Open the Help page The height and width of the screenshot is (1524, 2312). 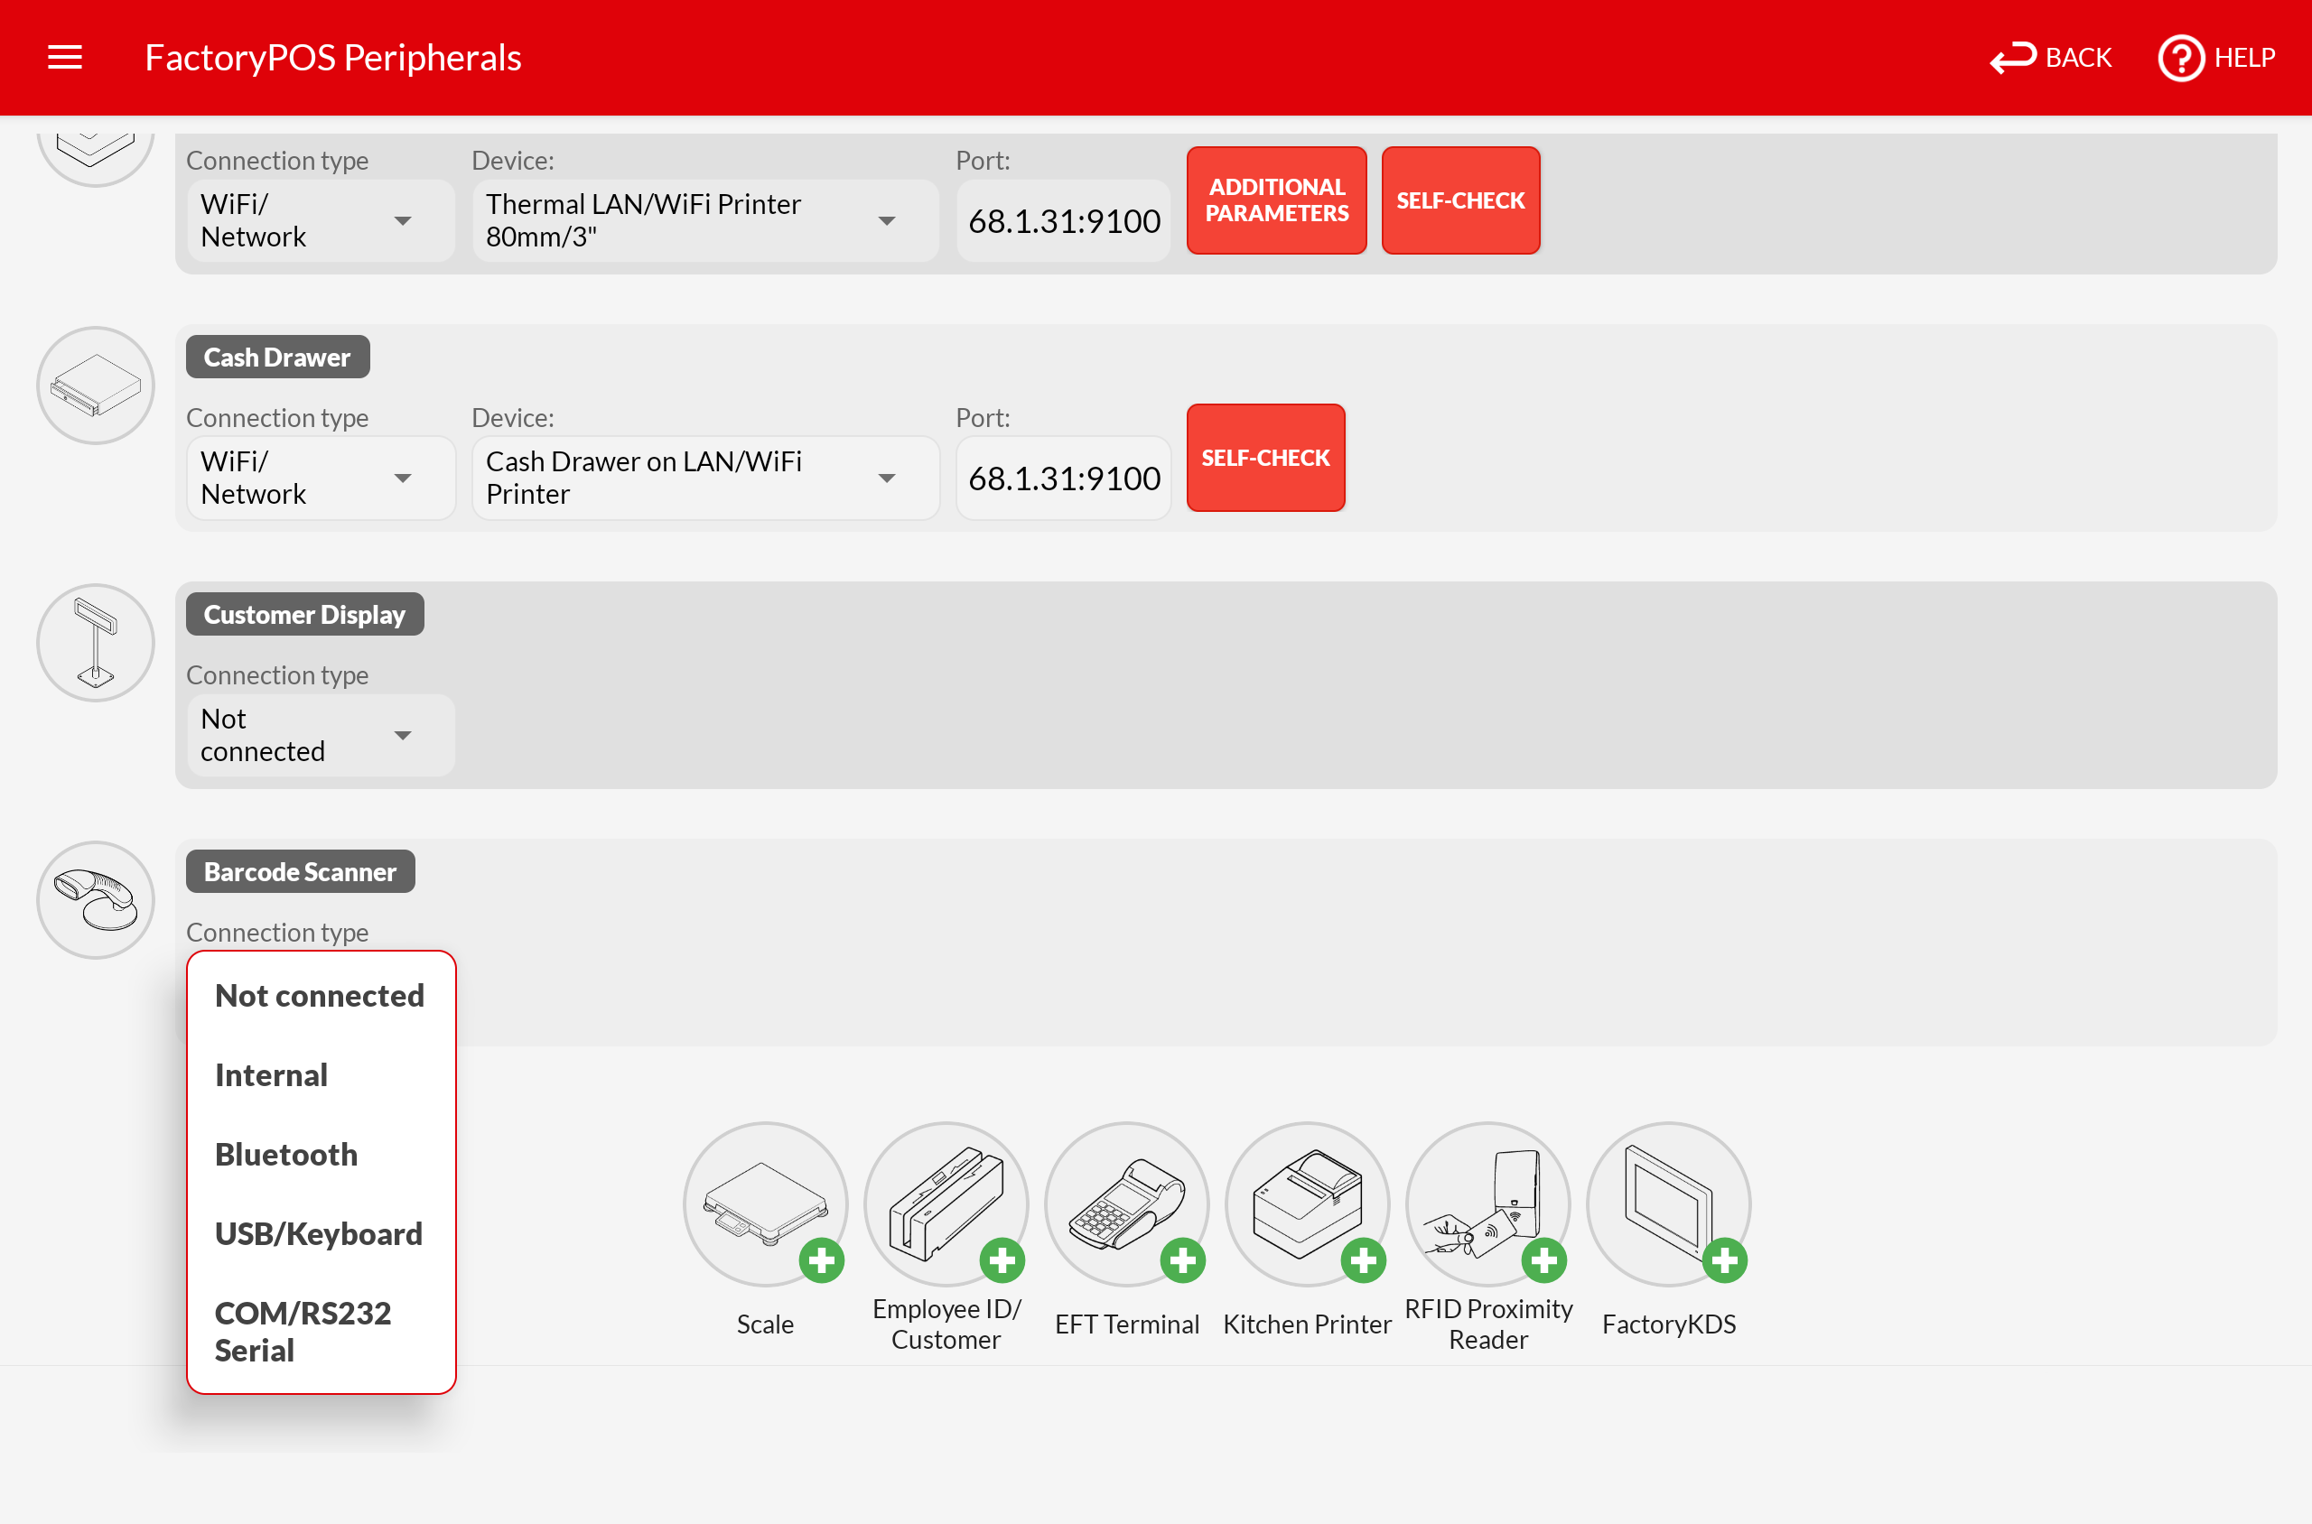point(2216,58)
